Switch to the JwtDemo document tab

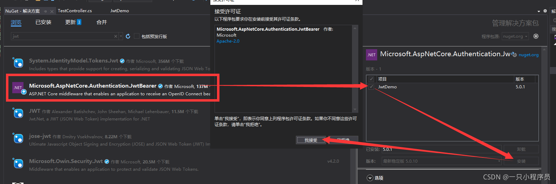pos(120,11)
